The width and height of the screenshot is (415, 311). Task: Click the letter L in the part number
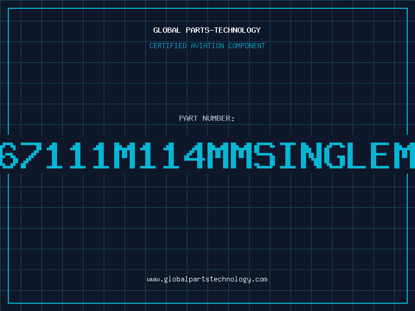point(358,155)
